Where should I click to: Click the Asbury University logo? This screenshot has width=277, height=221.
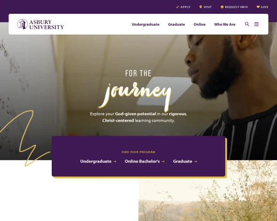point(41,24)
